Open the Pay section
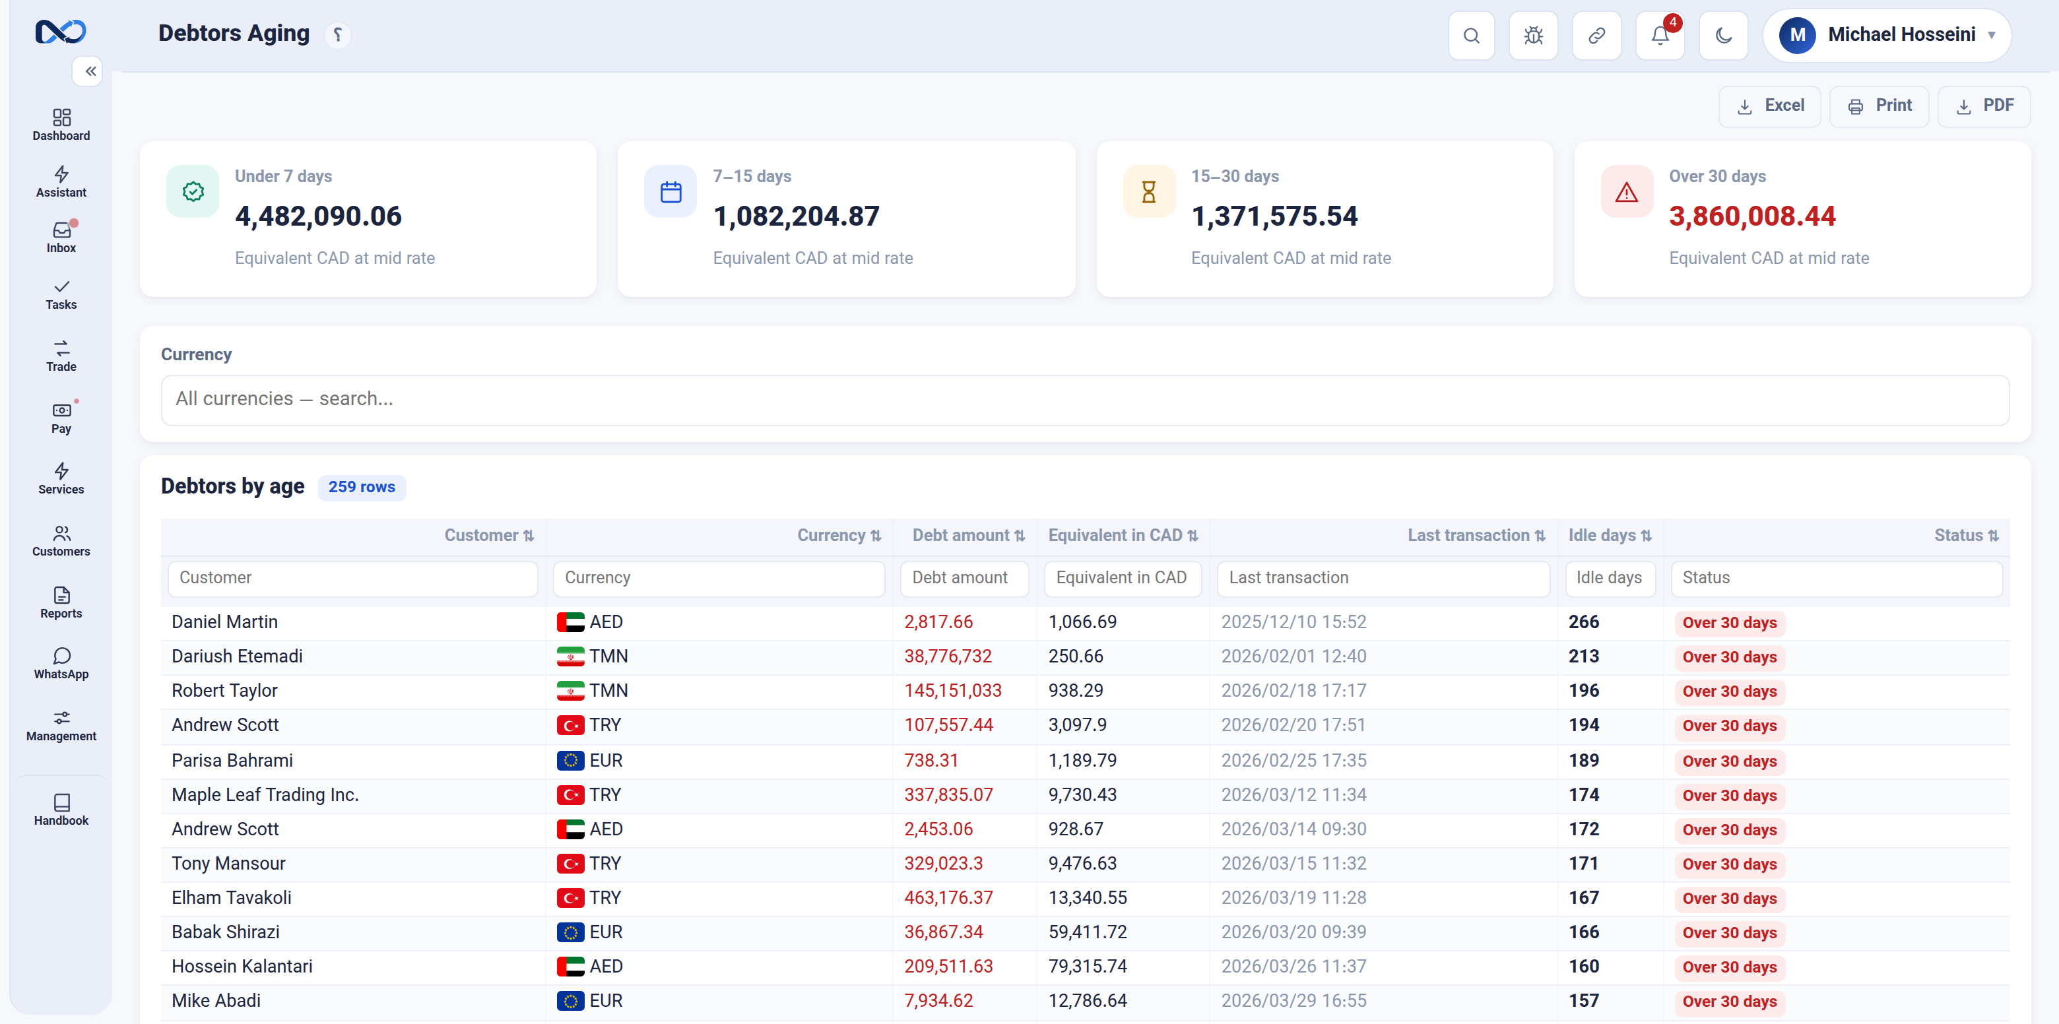 (61, 418)
